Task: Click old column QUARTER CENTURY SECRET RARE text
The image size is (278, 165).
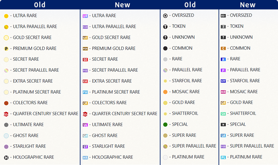Action: [46, 114]
